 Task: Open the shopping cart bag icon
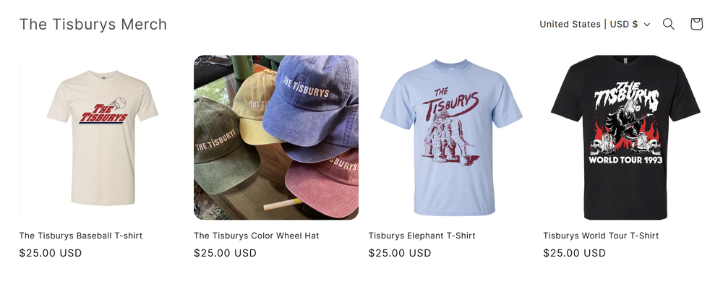[696, 24]
